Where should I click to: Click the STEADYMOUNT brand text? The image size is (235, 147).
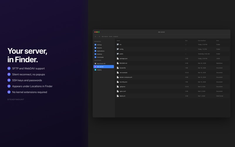coord(16,99)
